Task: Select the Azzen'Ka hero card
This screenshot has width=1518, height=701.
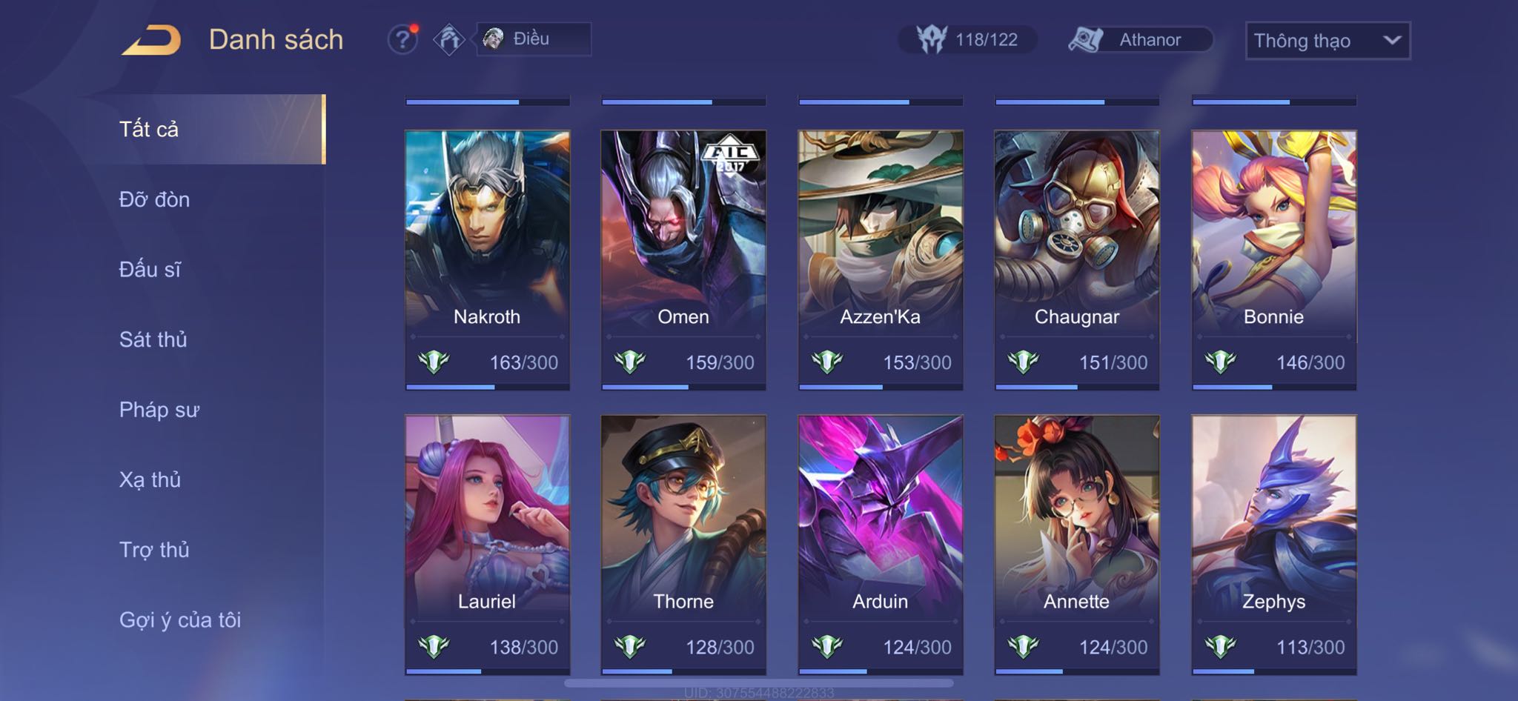Action: click(x=881, y=260)
